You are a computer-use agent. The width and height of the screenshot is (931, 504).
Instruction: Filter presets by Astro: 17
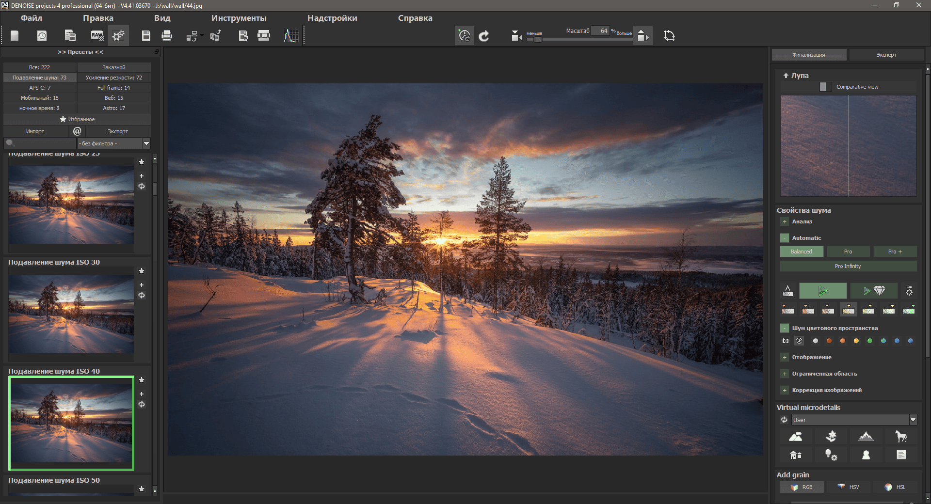[x=114, y=108]
